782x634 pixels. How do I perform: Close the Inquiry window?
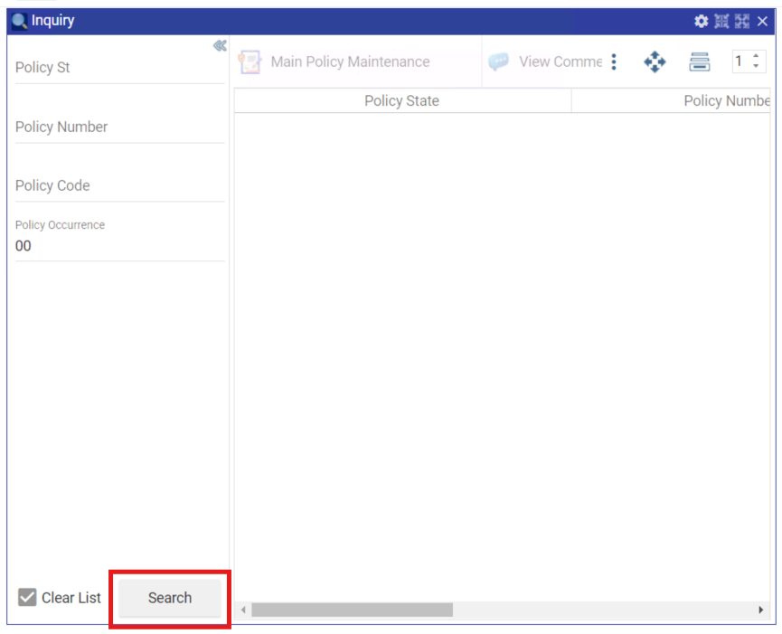tap(762, 21)
